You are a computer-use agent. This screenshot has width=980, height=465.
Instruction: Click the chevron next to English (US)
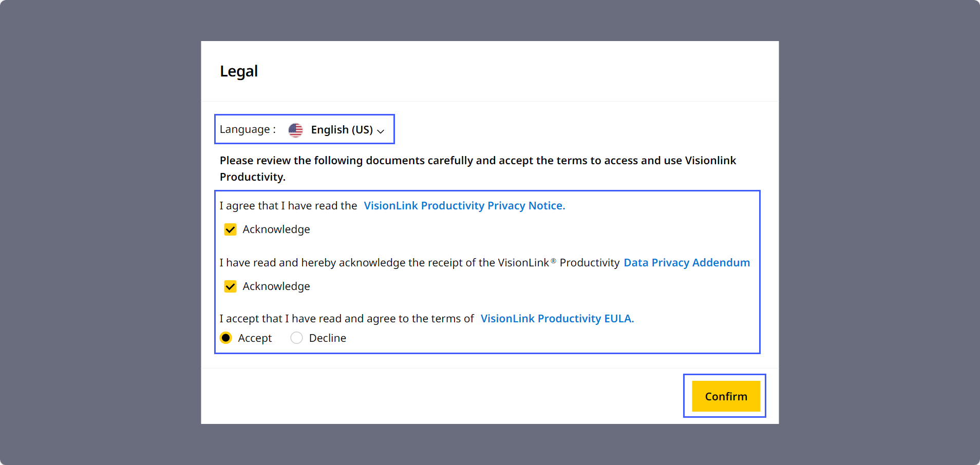(x=381, y=131)
